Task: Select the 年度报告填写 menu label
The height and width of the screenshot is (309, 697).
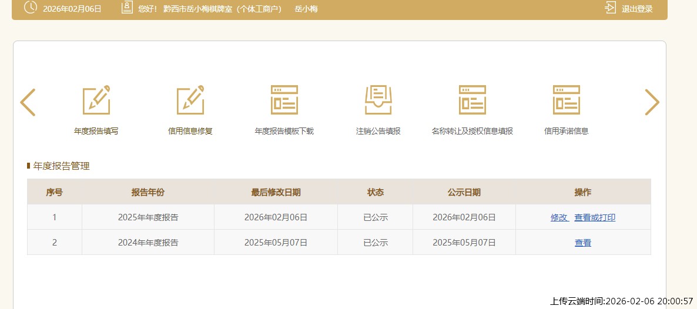Action: (96, 131)
